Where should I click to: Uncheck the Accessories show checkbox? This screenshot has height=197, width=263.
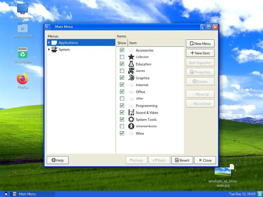(122, 50)
